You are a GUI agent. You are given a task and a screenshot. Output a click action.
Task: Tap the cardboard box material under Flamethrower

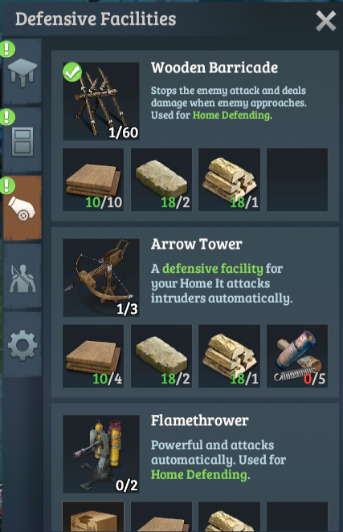(x=93, y=517)
